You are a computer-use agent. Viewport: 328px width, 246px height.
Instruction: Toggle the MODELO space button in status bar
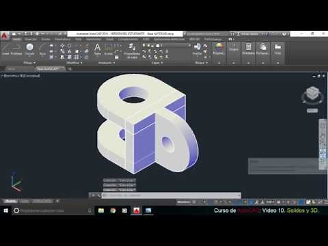point(184,202)
